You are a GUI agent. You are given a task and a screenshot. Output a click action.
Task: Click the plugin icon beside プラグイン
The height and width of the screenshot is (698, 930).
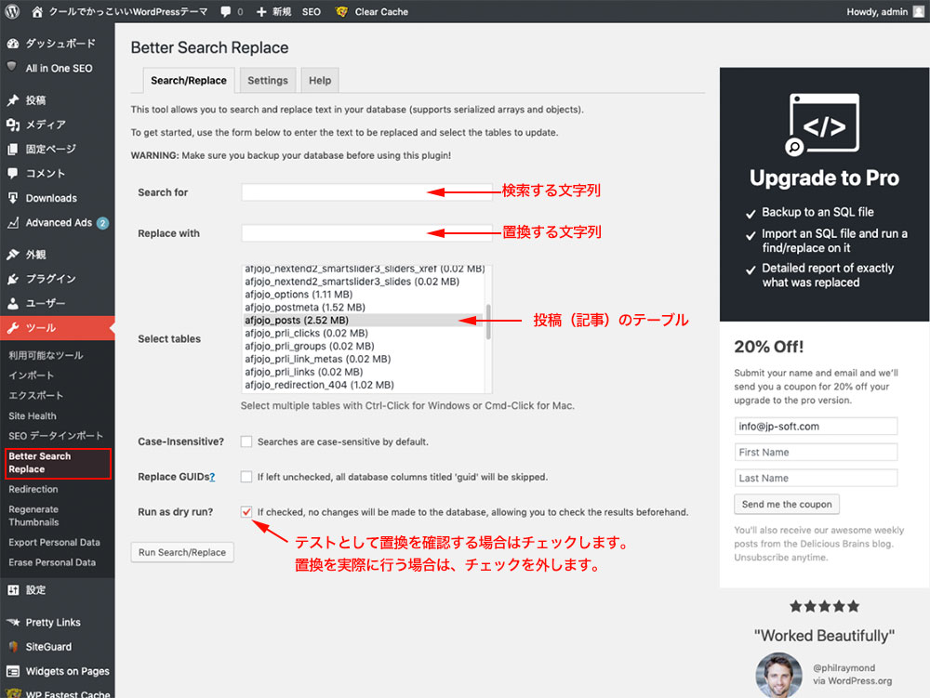click(x=12, y=279)
